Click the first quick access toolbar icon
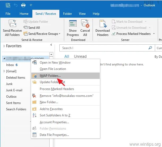The height and width of the screenshot is (147, 162). click(x=8, y=5)
